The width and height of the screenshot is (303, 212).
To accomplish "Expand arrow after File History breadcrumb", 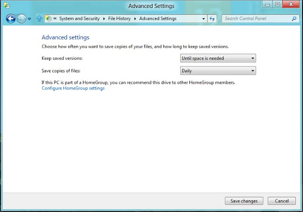I will (135, 19).
